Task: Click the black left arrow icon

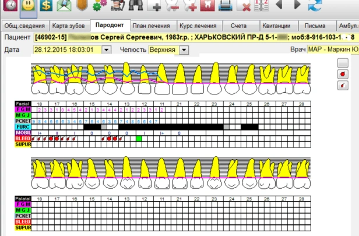Action: (279, 6)
